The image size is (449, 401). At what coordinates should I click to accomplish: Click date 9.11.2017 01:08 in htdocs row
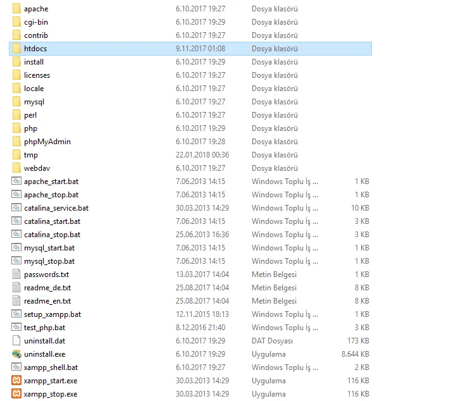pyautogui.click(x=200, y=49)
